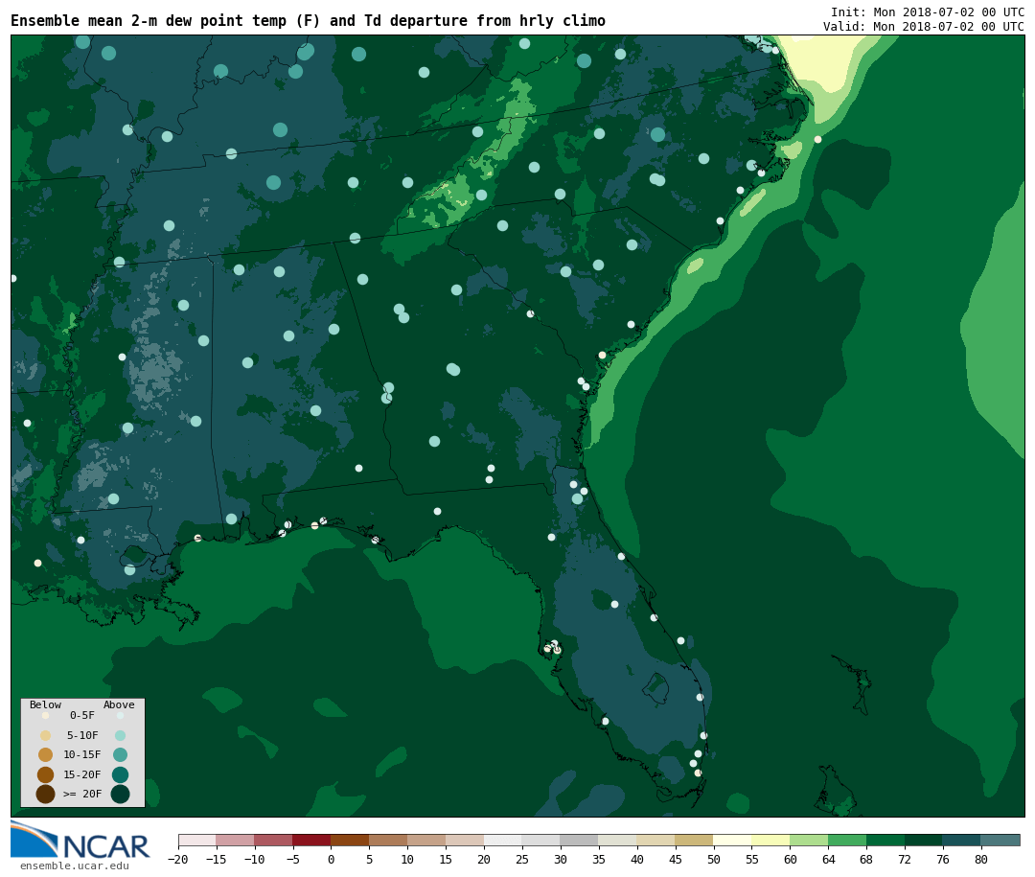Click the station cluster near Tampa Bay

pos(553,647)
